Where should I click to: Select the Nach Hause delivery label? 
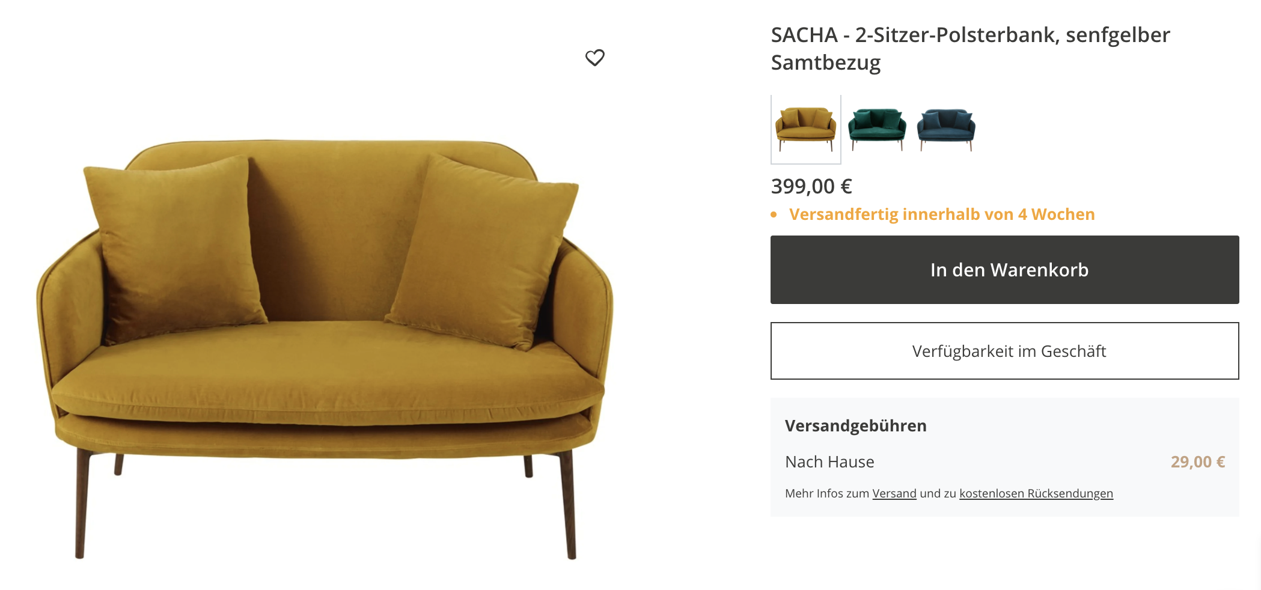(x=829, y=461)
